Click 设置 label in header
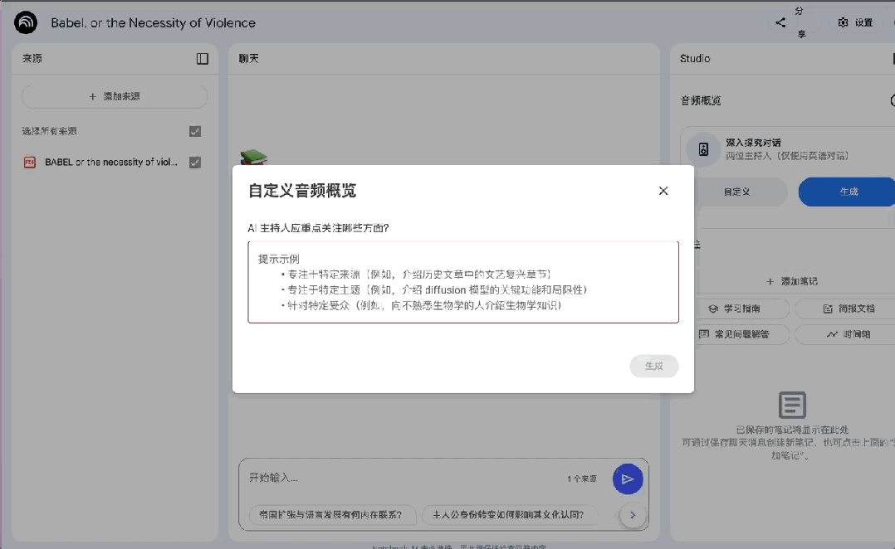The width and height of the screenshot is (895, 549). click(x=863, y=22)
